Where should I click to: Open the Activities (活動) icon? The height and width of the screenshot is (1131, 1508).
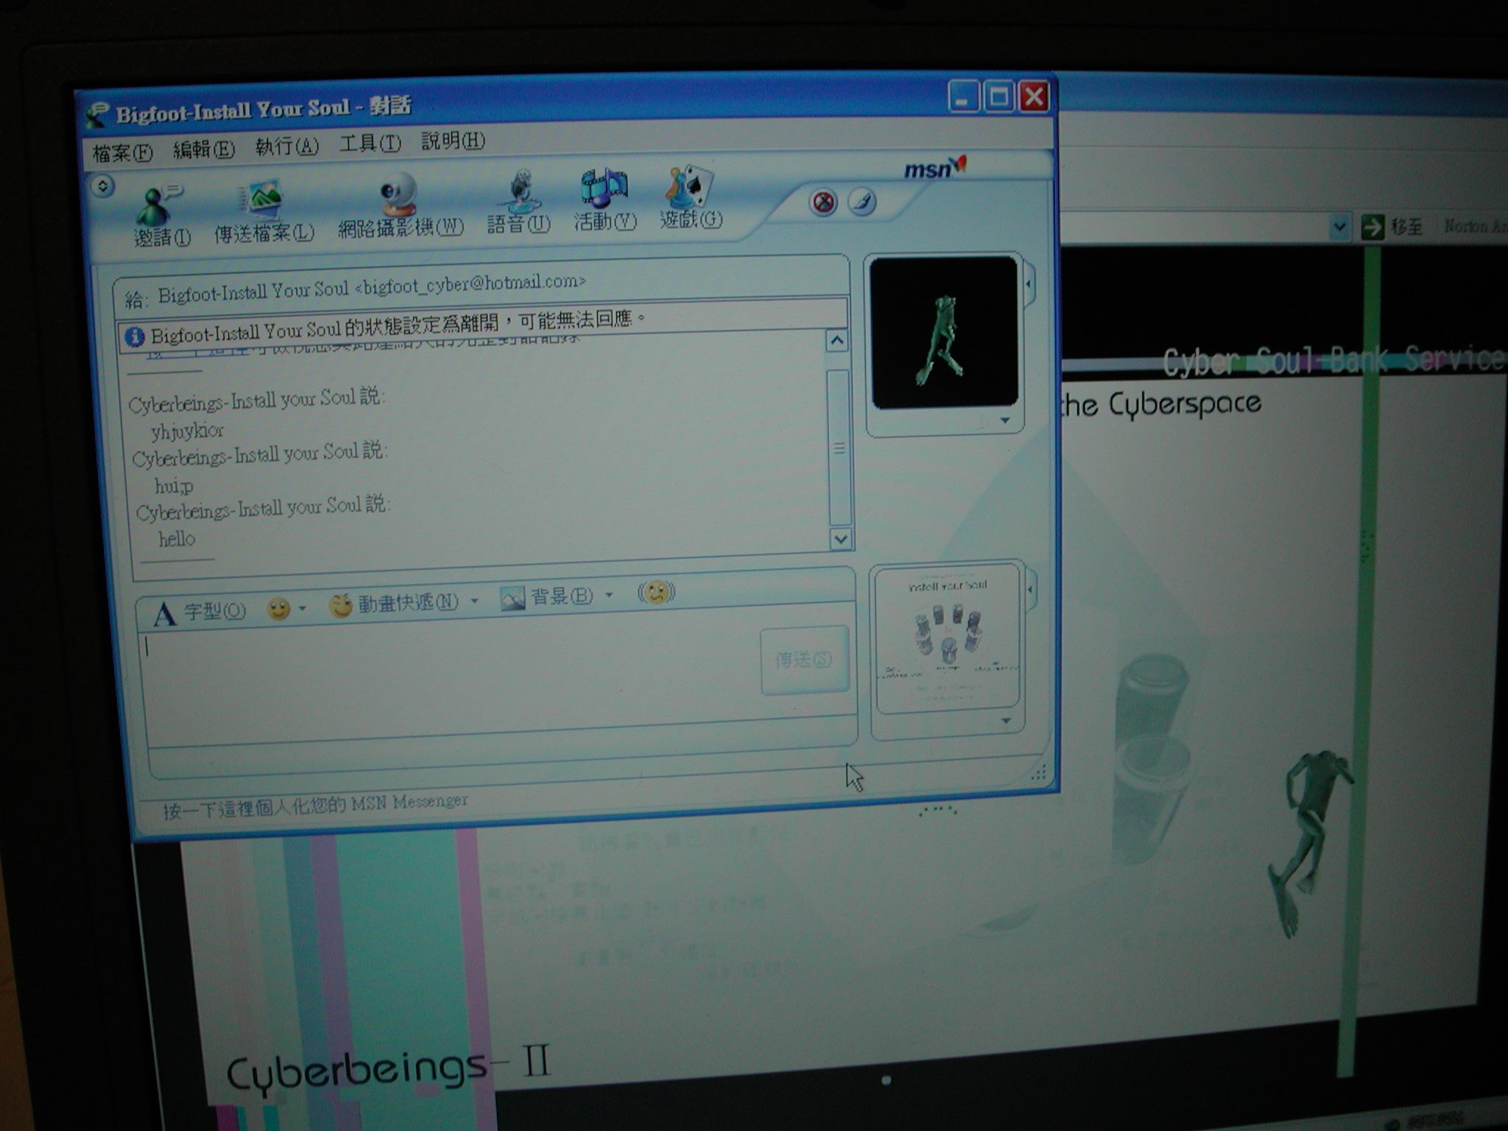(x=603, y=187)
